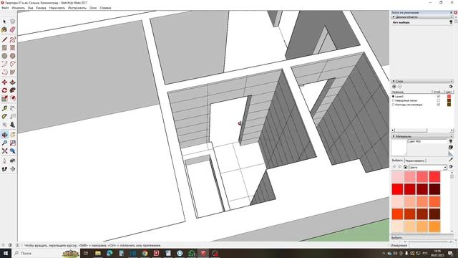The image size is (458, 258).
Task: Click the materials home (In Model) button
Action: pos(406,167)
